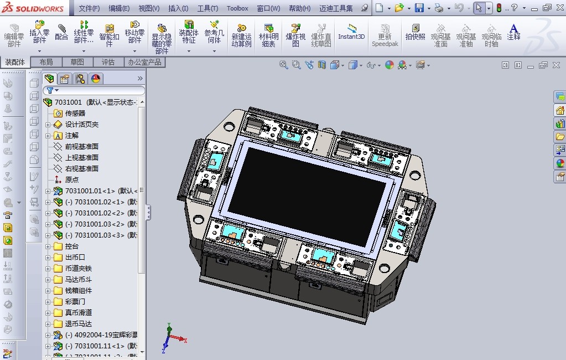Toggle Hide/Show Items eyeglasses icon
566x360 pixels.
pyautogui.click(x=370, y=65)
